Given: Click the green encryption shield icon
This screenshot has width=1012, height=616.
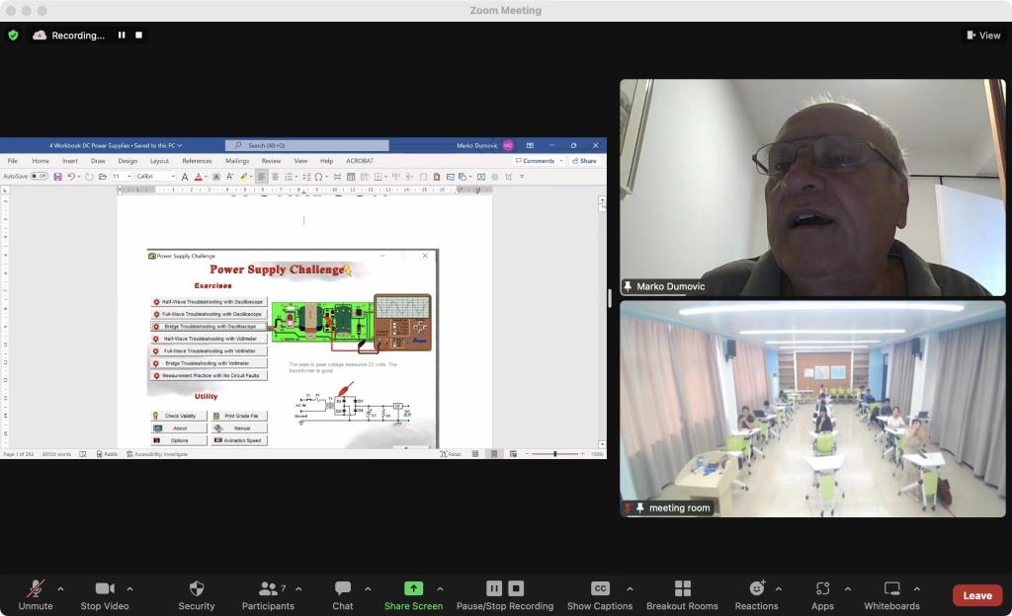Looking at the screenshot, I should pyautogui.click(x=13, y=36).
